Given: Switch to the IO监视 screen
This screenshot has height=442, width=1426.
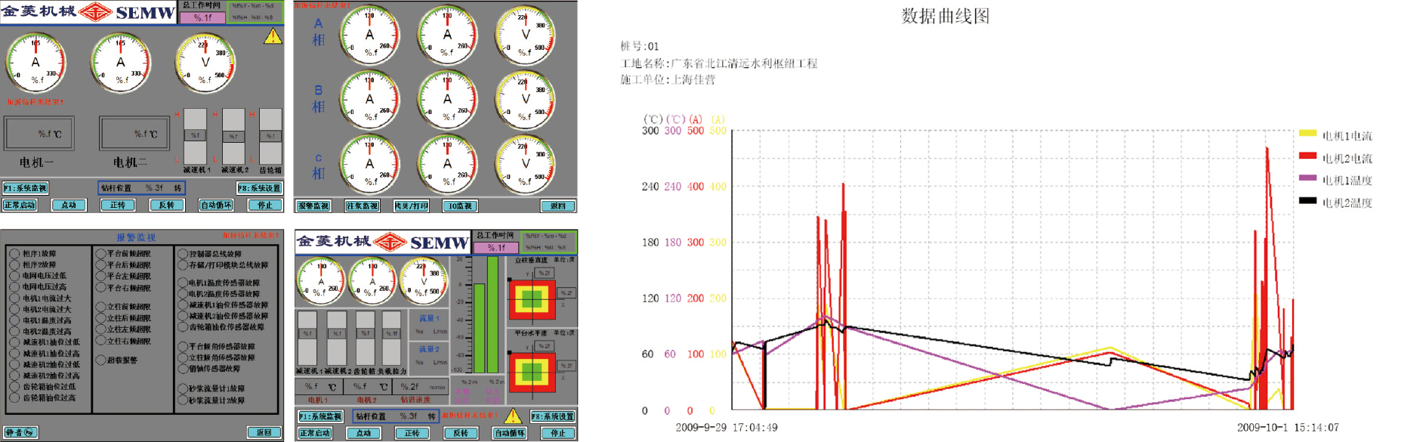Looking at the screenshot, I should click(460, 206).
